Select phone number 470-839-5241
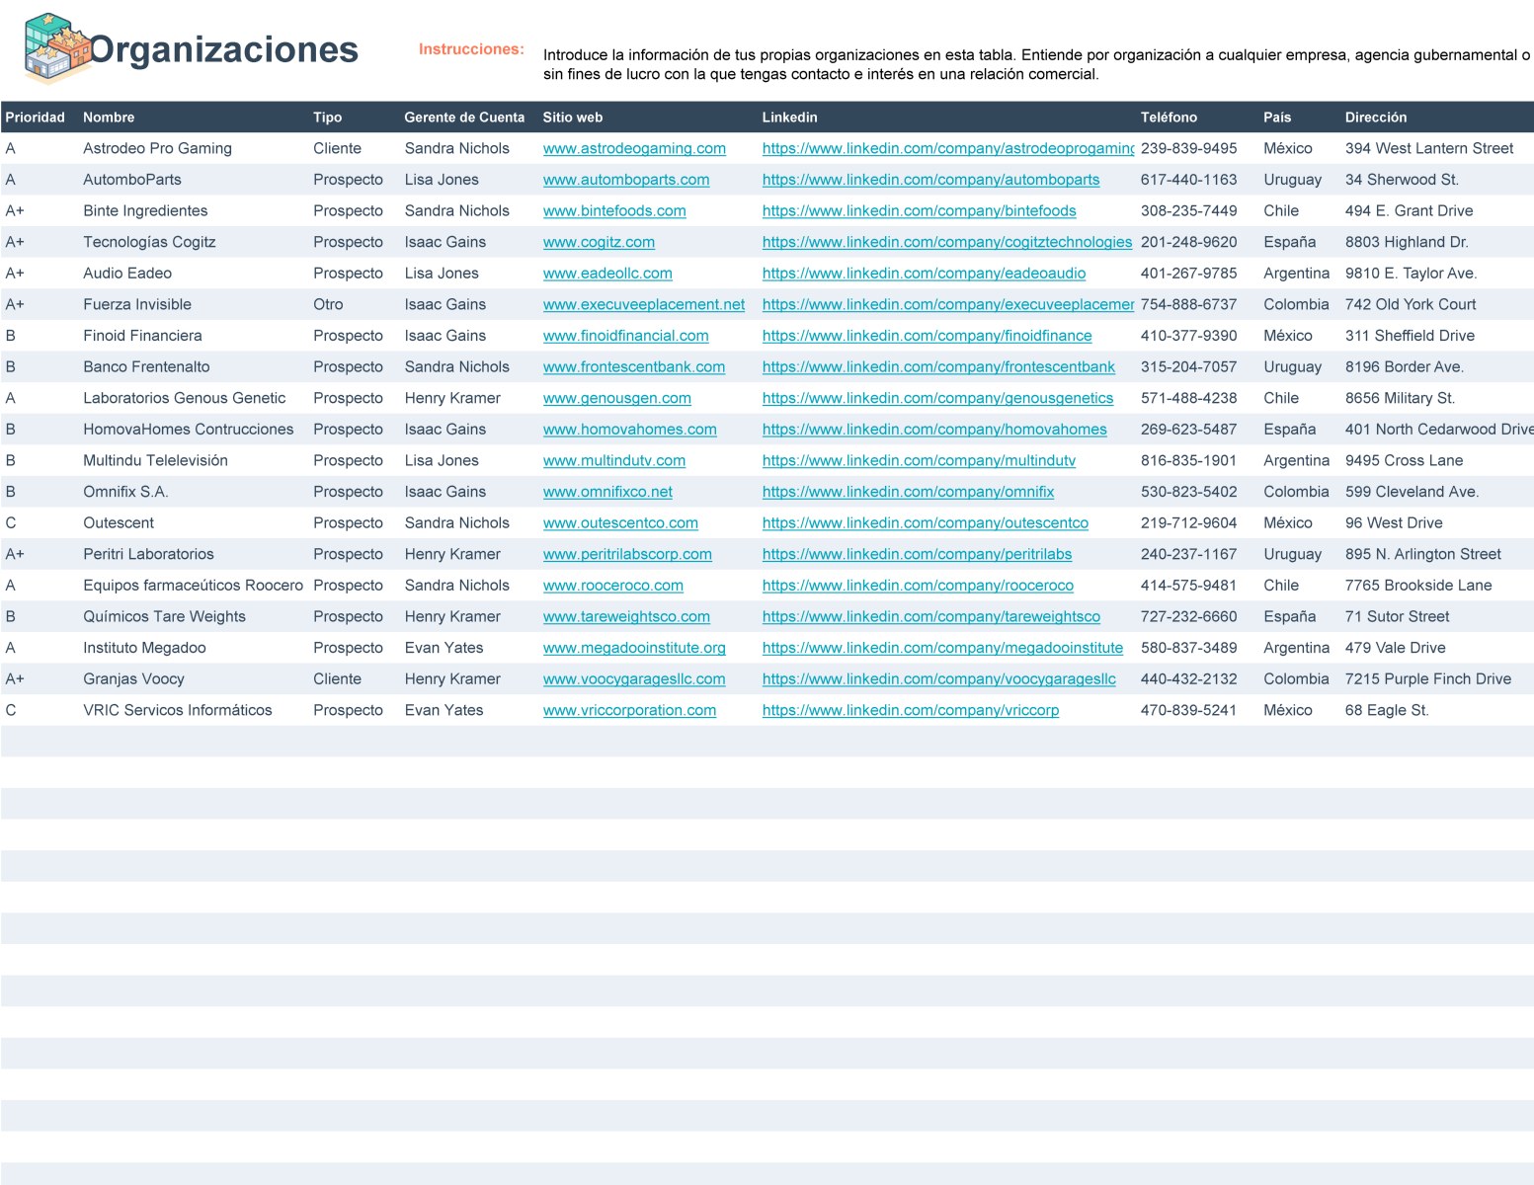The image size is (1534, 1185). [x=1188, y=711]
